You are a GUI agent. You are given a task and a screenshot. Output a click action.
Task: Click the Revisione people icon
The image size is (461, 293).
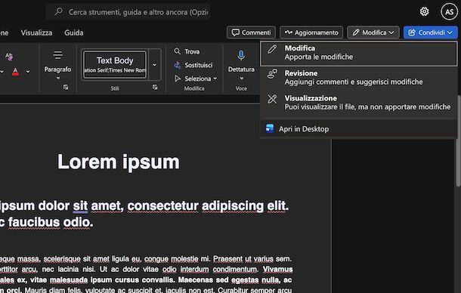point(272,74)
